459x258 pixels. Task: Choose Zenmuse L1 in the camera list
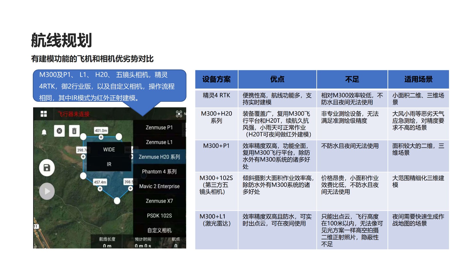pos(159,142)
